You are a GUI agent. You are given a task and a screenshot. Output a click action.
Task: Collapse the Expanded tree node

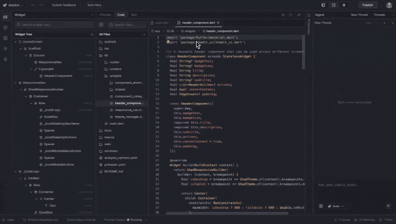pos(31,69)
